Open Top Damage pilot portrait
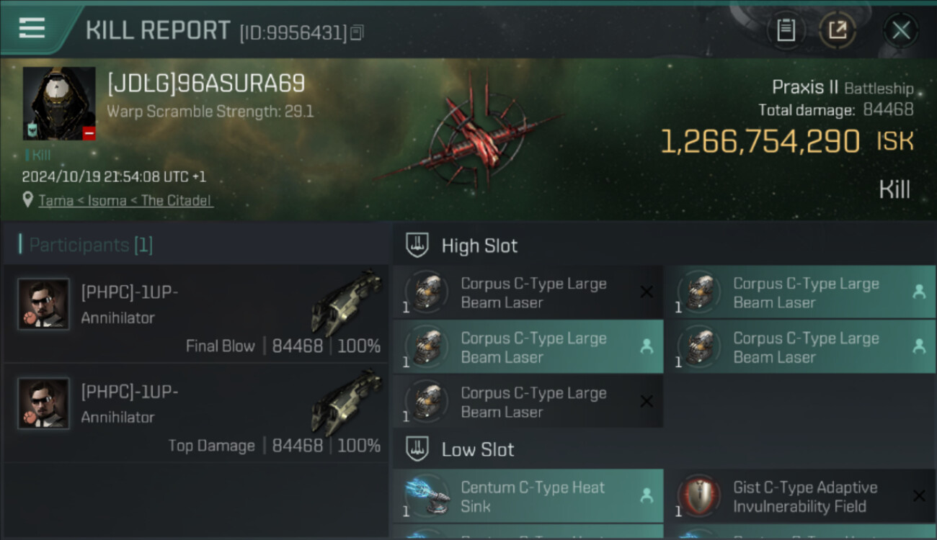Screen dimensions: 937x540 [x=43, y=403]
